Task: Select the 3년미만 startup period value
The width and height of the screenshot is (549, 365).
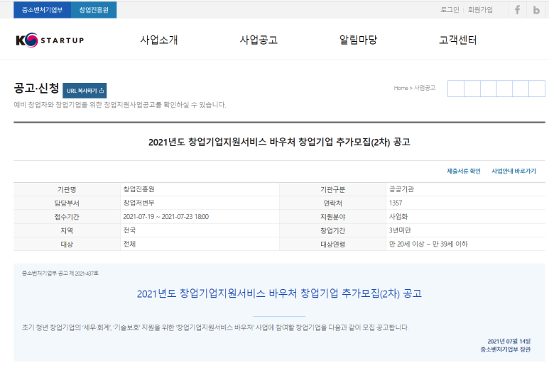Action: pyautogui.click(x=400, y=230)
